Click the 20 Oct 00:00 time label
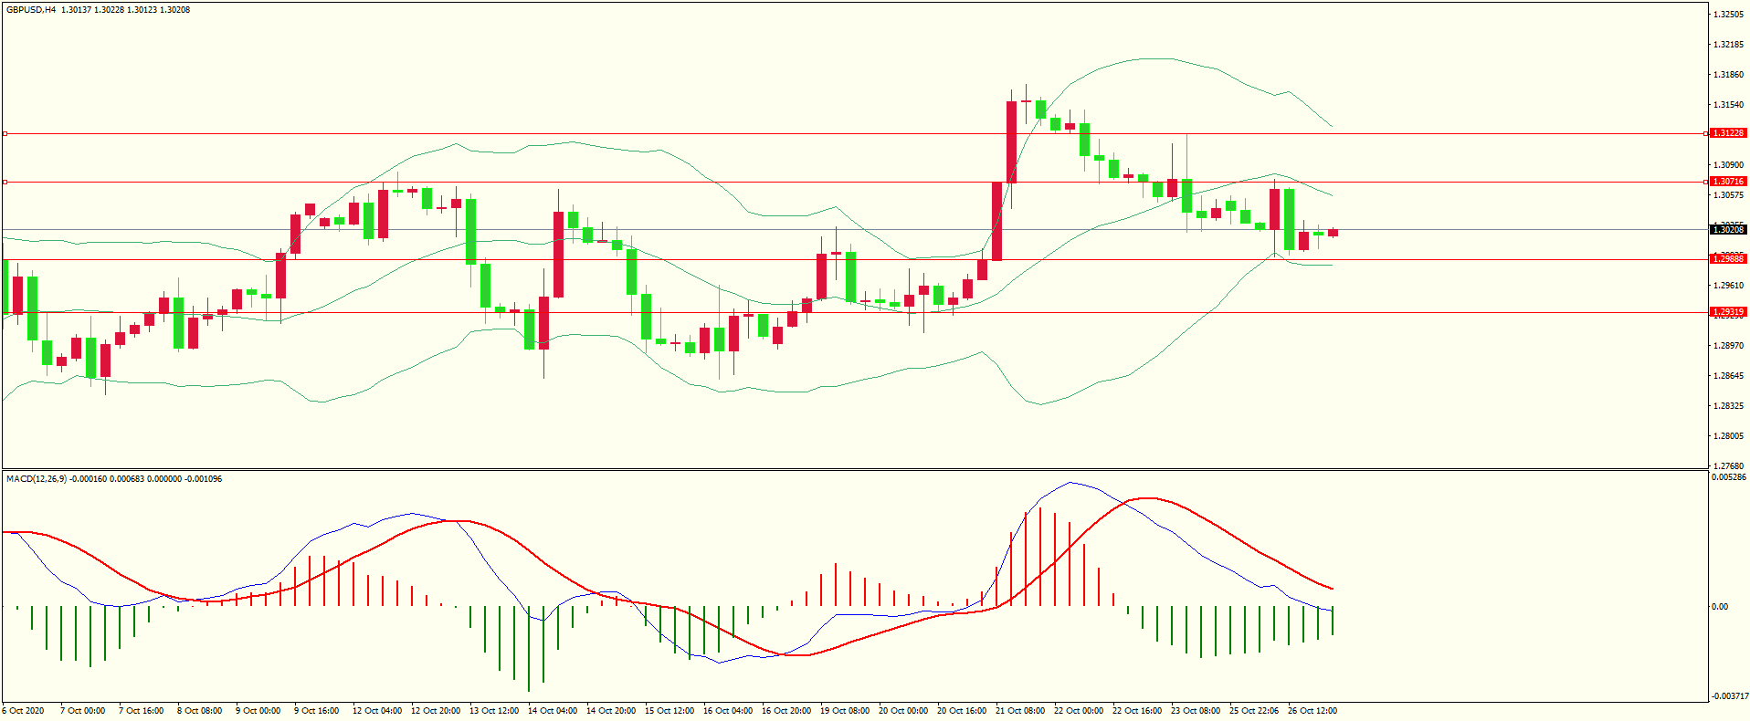 (x=903, y=711)
